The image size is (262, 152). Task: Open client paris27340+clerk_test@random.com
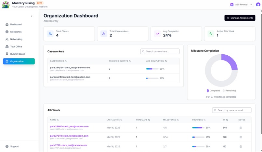(69, 136)
